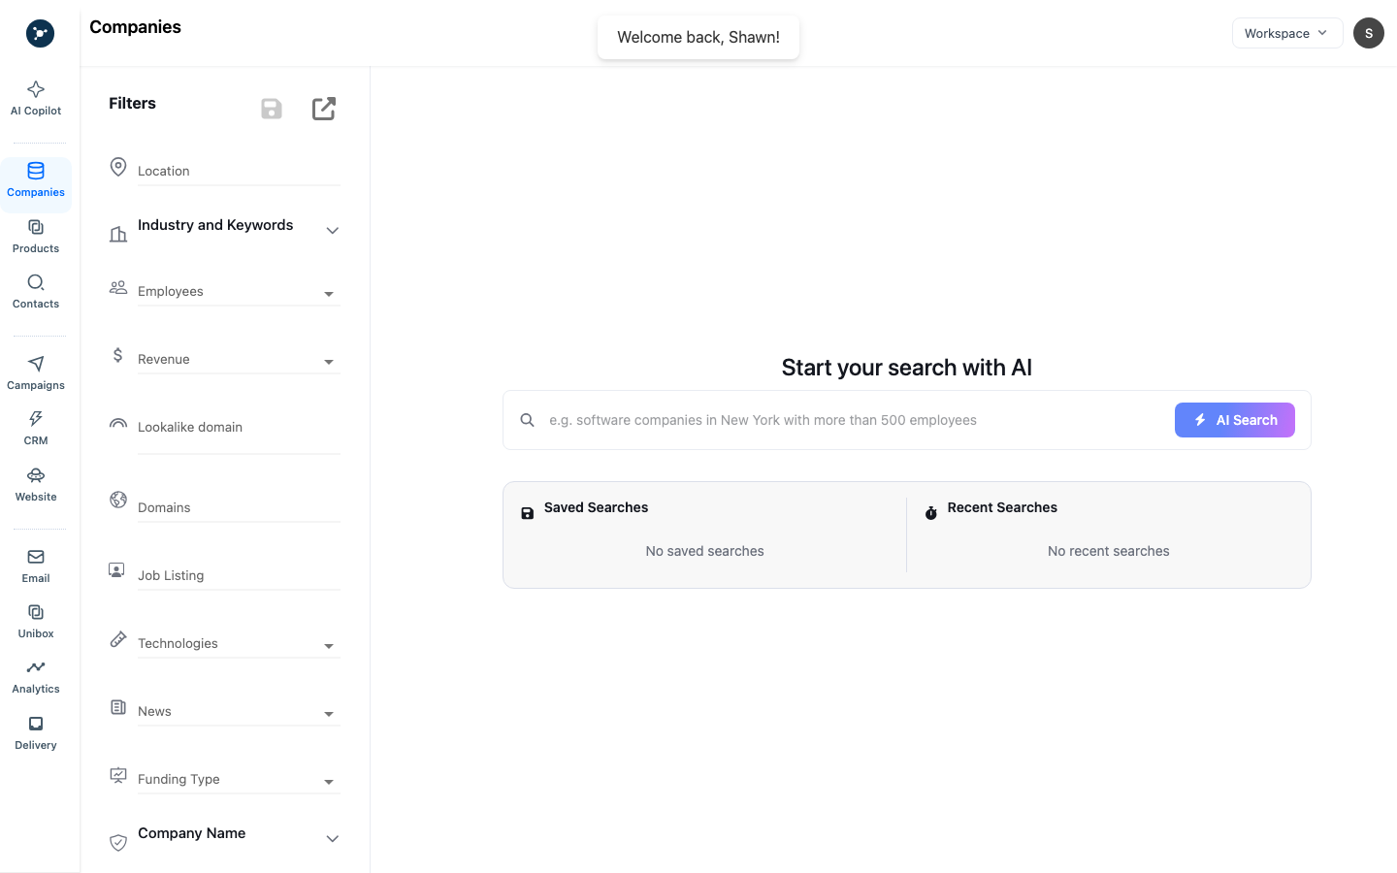The image size is (1397, 873).
Task: Click the Revenue dollar icon
Action: (x=117, y=355)
